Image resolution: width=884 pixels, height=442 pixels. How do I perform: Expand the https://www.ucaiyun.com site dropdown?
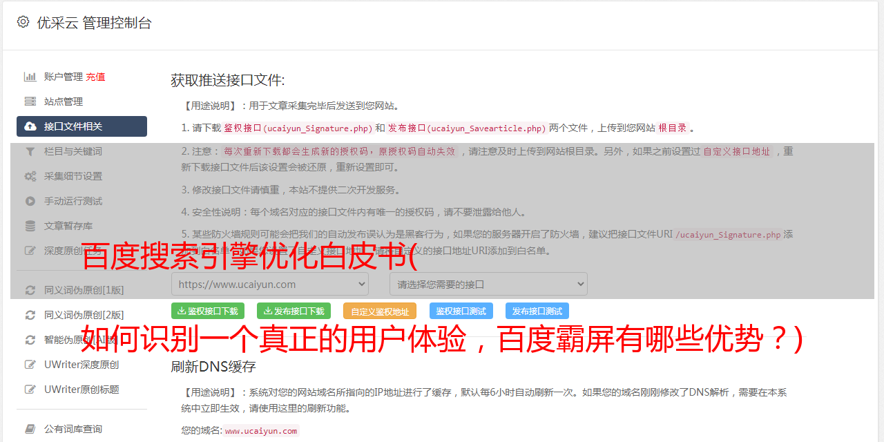[x=270, y=284]
